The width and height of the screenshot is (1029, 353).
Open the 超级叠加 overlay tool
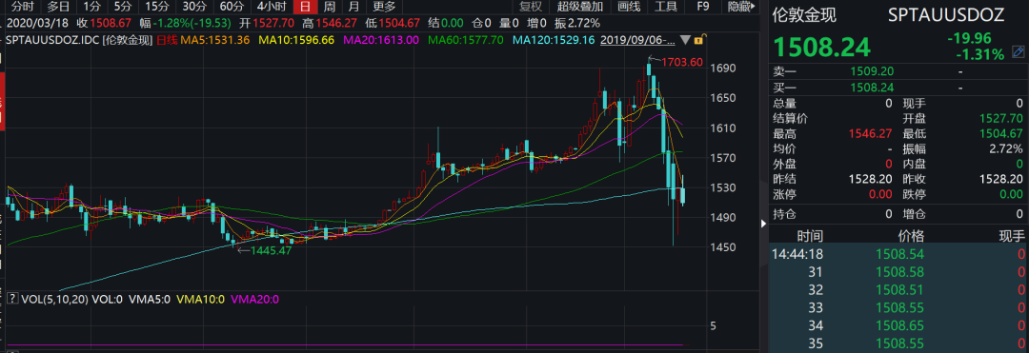tap(580, 8)
